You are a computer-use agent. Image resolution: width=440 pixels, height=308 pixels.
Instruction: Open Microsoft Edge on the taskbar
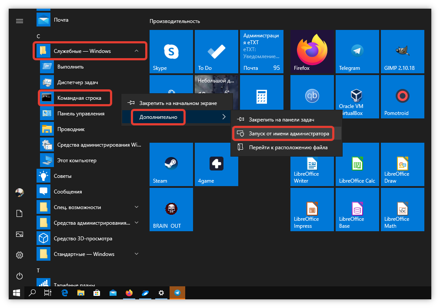pyautogui.click(x=65, y=293)
